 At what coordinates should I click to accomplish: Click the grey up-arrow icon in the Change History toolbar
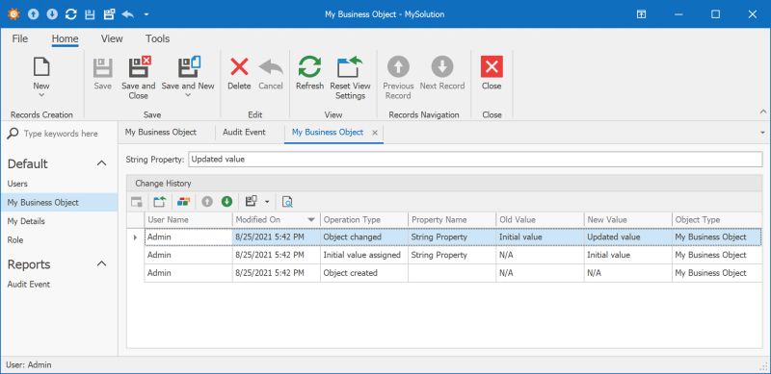click(207, 201)
